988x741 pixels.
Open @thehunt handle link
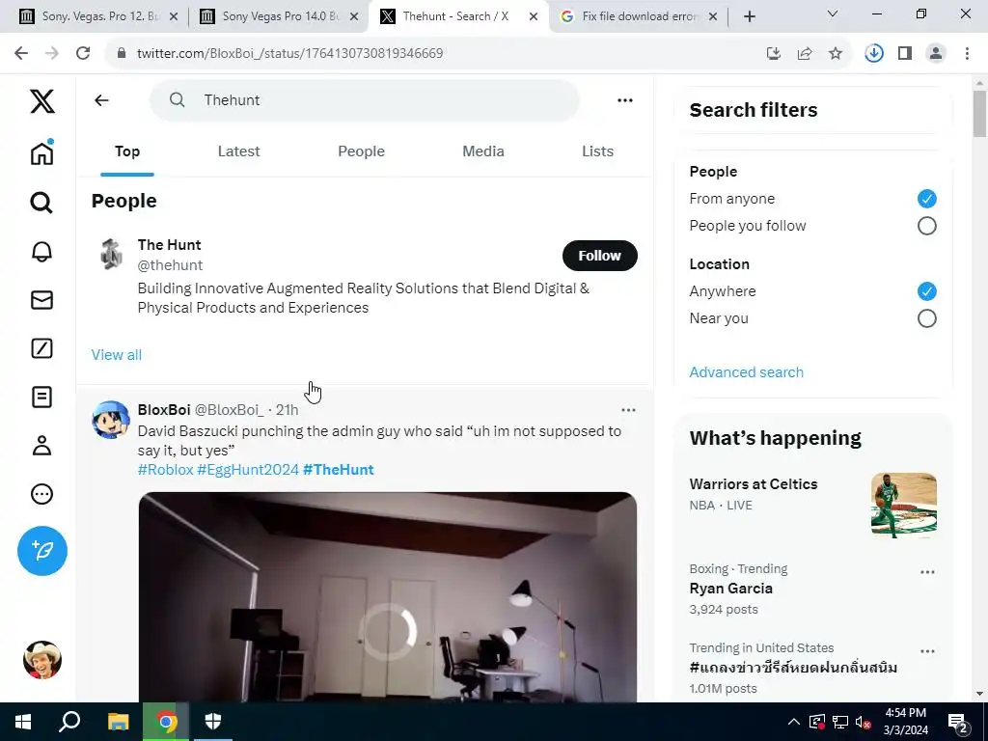[170, 265]
